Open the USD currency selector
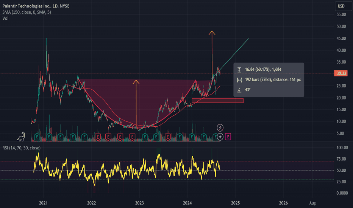Image resolution: width=353 pixels, height=208 pixels. tap(343, 6)
